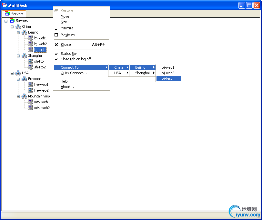
Task: Open Help from the menu
Action: [82, 81]
